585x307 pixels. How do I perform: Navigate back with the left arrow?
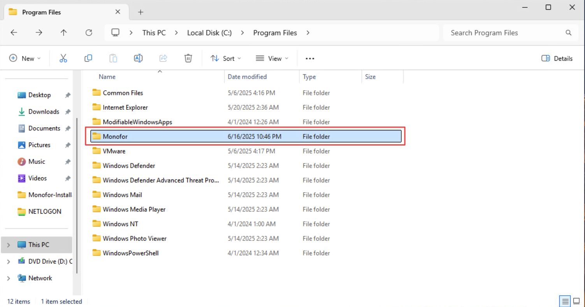click(x=14, y=33)
